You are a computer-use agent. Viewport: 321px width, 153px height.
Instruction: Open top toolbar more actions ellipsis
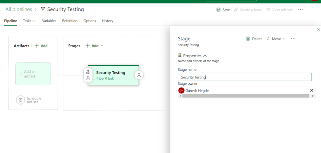(x=300, y=10)
